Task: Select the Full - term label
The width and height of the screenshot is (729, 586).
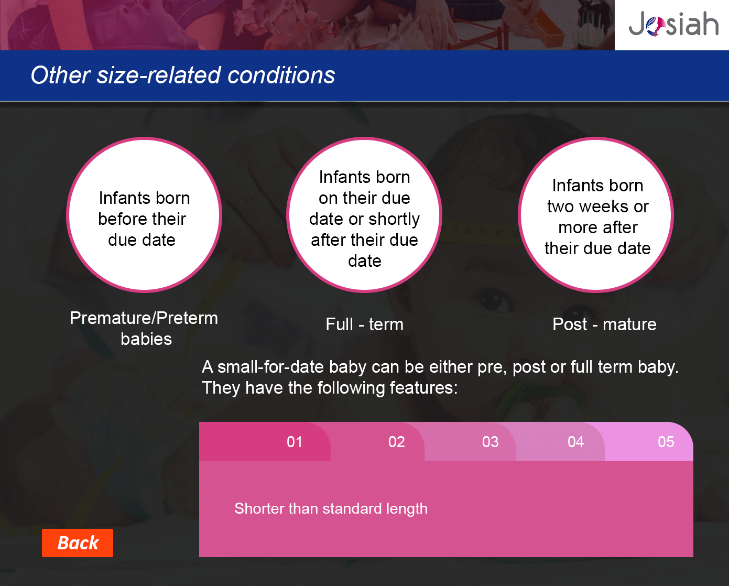Action: click(364, 324)
